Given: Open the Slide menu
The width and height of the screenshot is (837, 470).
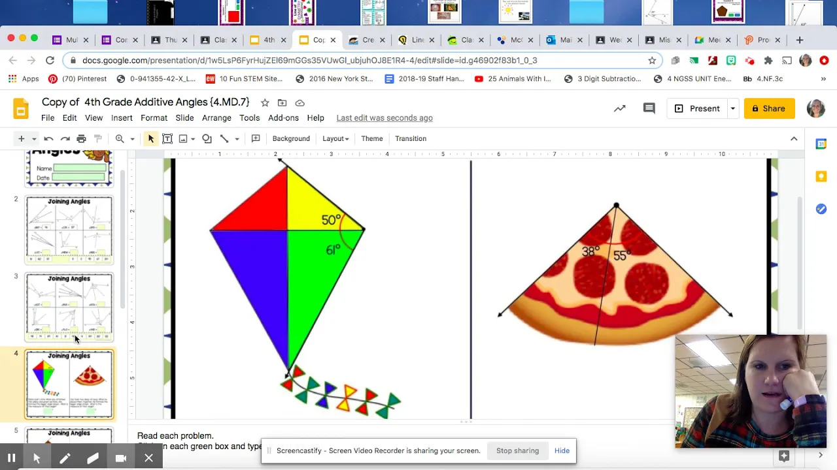Looking at the screenshot, I should [184, 118].
